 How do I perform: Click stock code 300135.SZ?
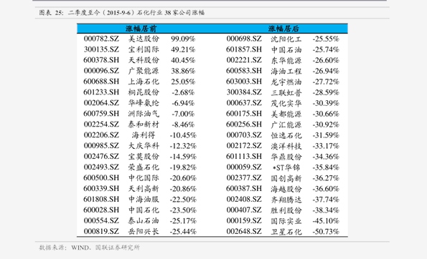click(101, 49)
